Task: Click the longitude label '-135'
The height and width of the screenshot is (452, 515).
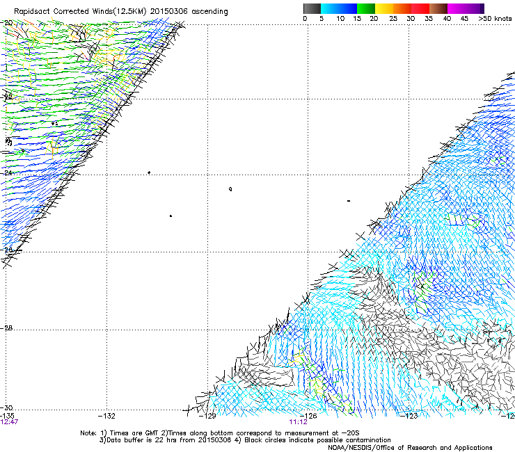Action: (x=7, y=416)
